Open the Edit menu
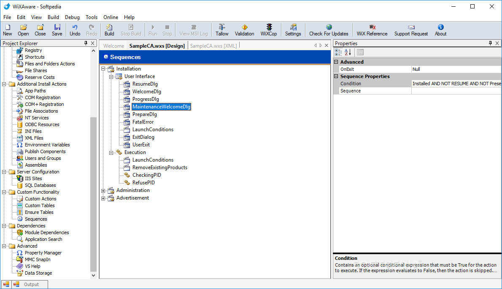 coord(21,17)
